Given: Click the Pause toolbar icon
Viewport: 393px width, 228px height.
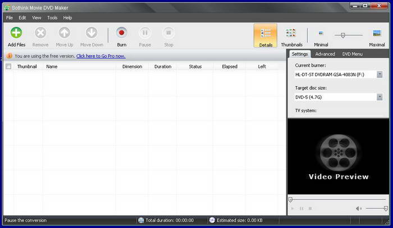Looking at the screenshot, I should click(x=145, y=32).
